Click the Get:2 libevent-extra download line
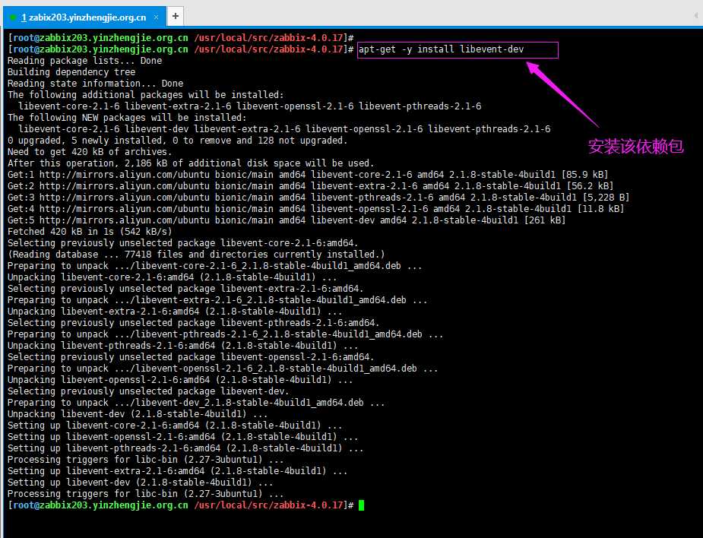The image size is (703, 538). pos(311,186)
